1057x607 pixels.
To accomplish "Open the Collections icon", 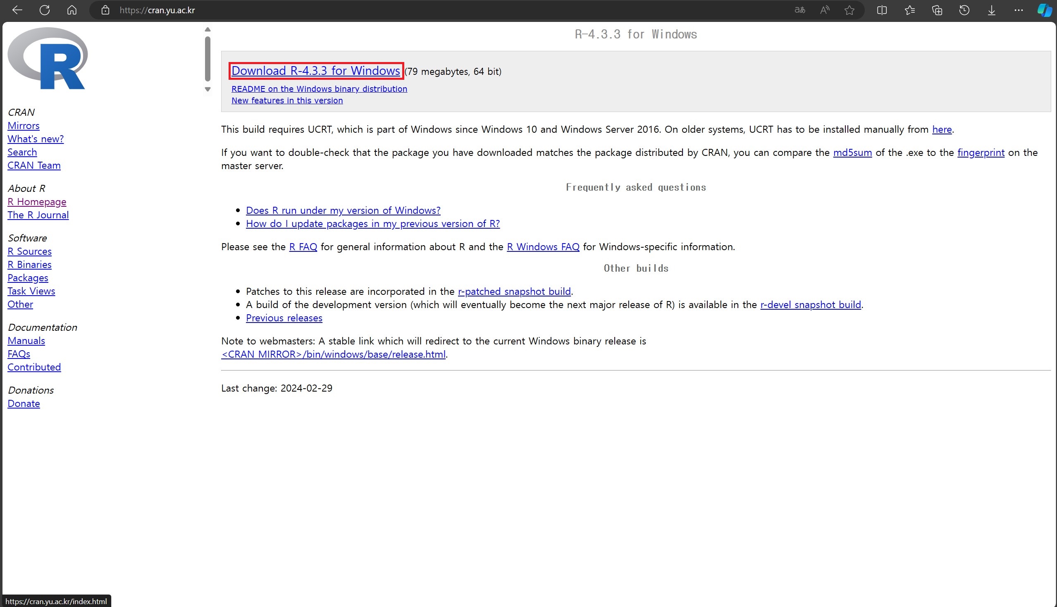I will (x=937, y=10).
